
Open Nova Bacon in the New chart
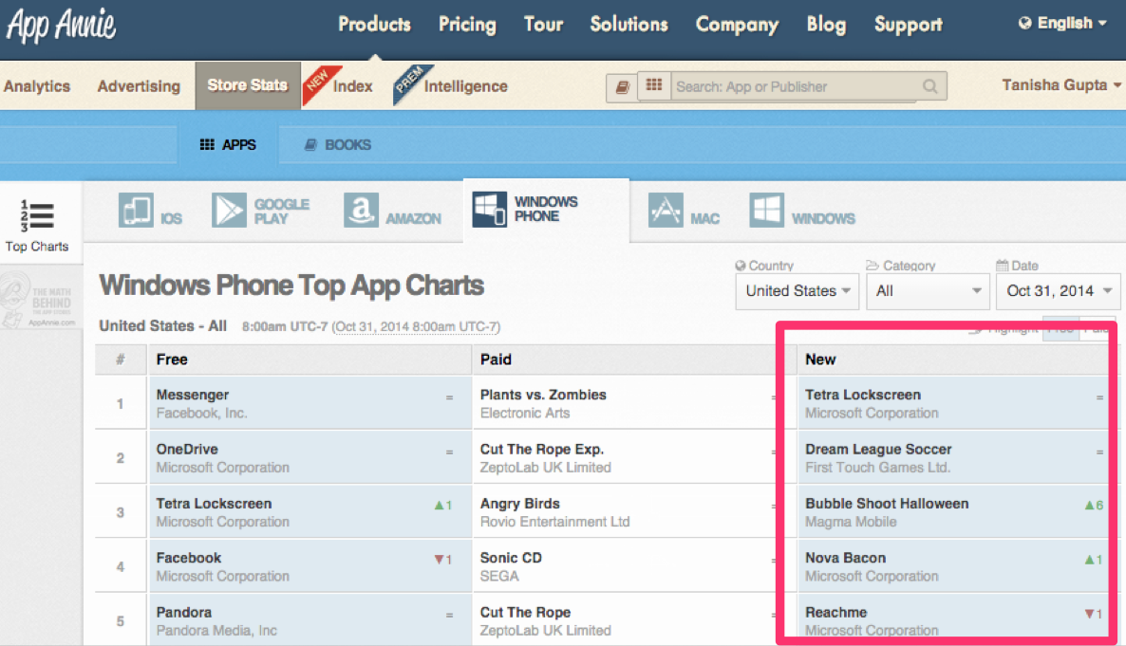click(845, 559)
